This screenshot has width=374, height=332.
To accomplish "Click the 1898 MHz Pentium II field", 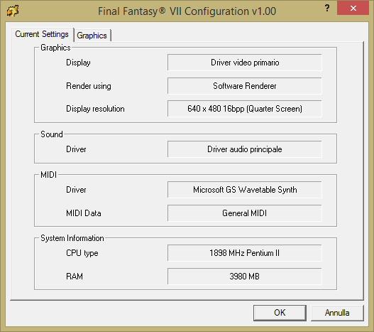I will [244, 253].
